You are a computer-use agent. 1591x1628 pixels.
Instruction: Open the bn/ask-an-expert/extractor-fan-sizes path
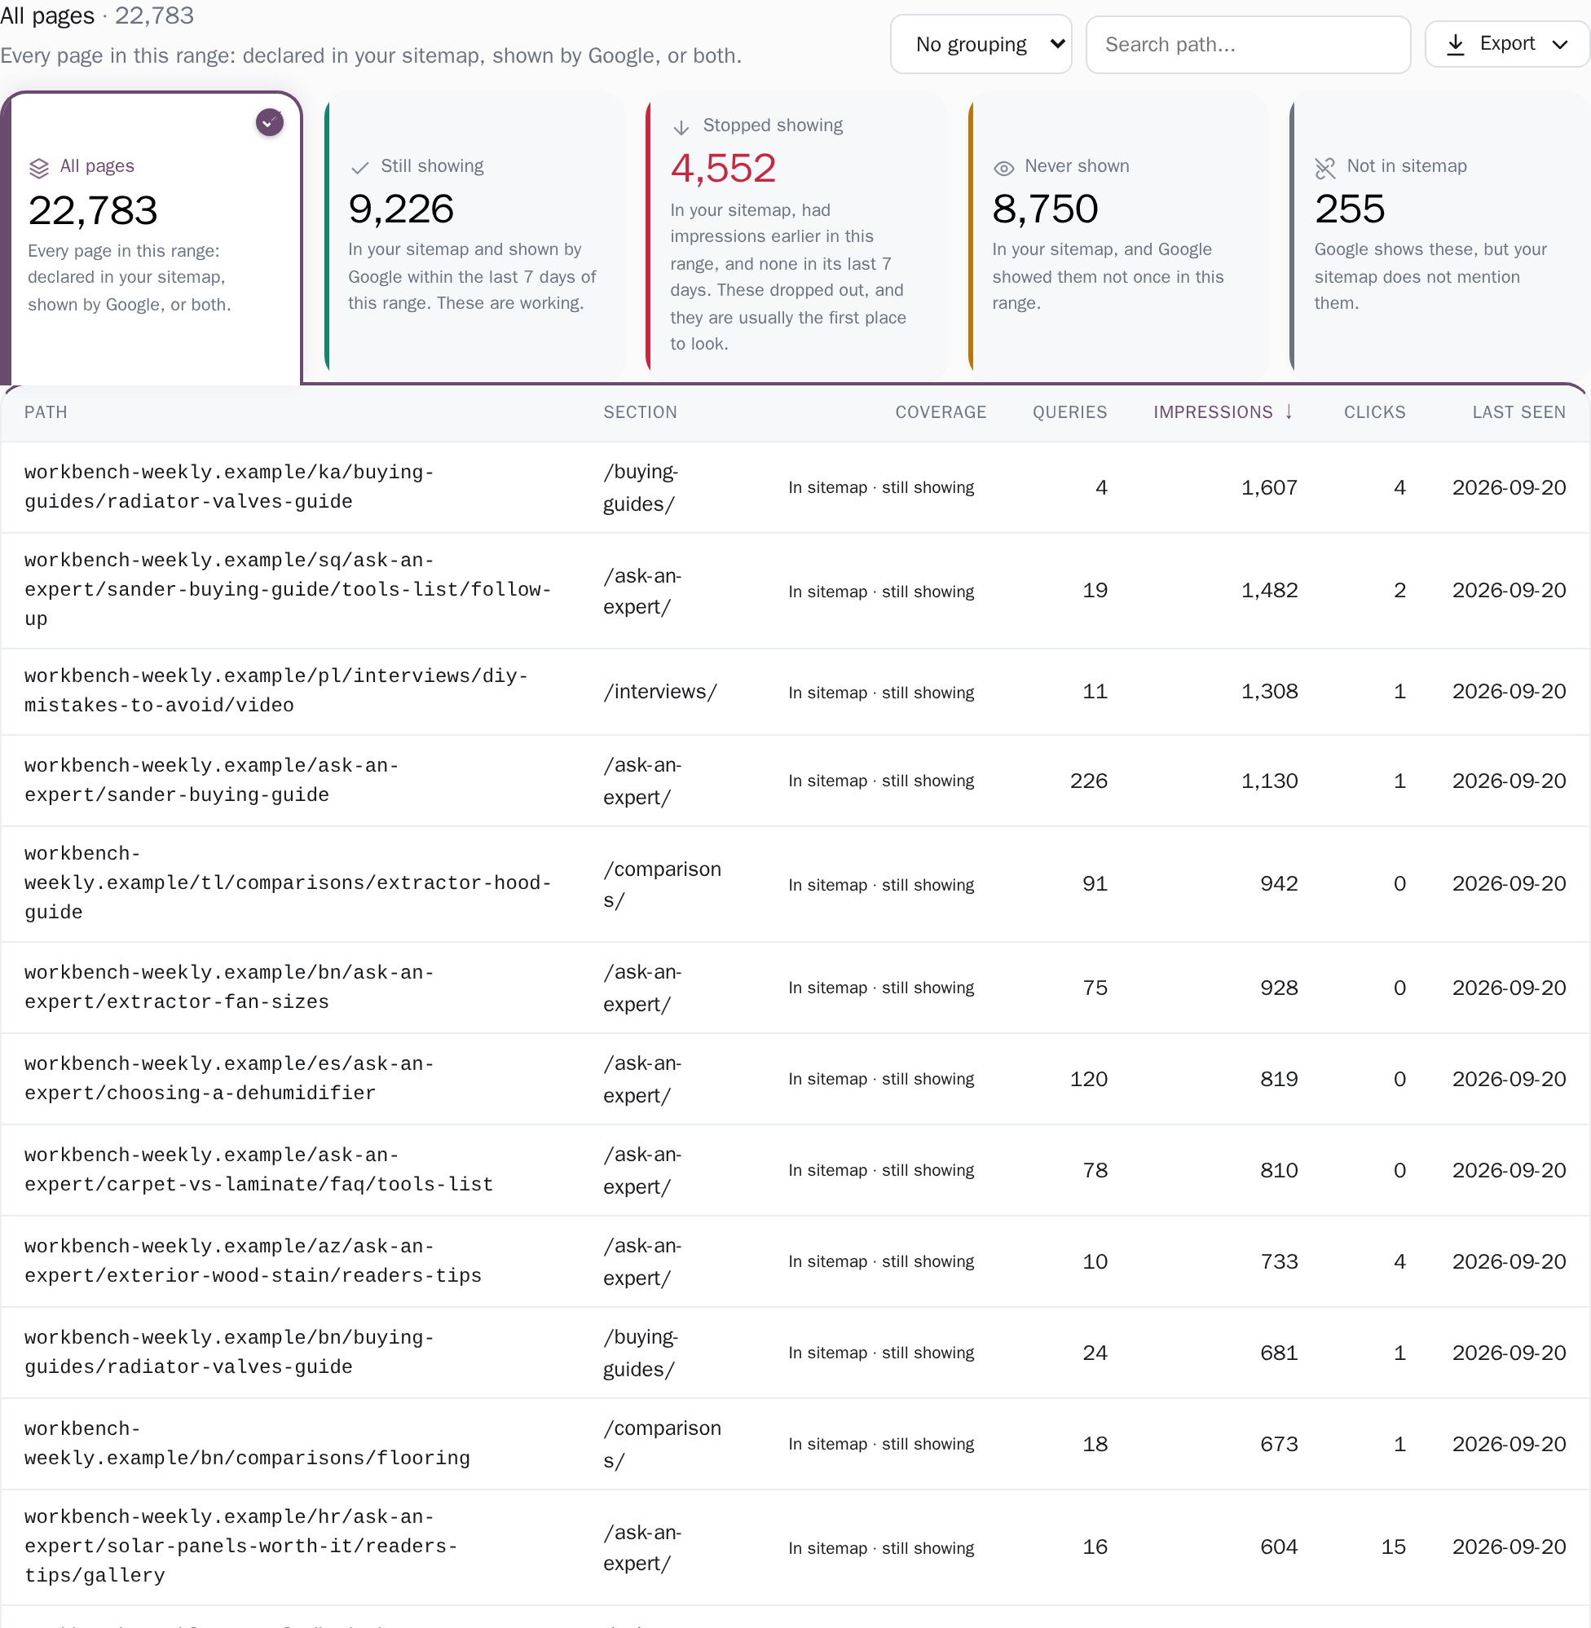229,987
